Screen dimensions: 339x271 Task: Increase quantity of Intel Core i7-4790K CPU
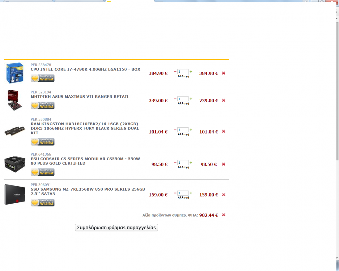coord(191,71)
